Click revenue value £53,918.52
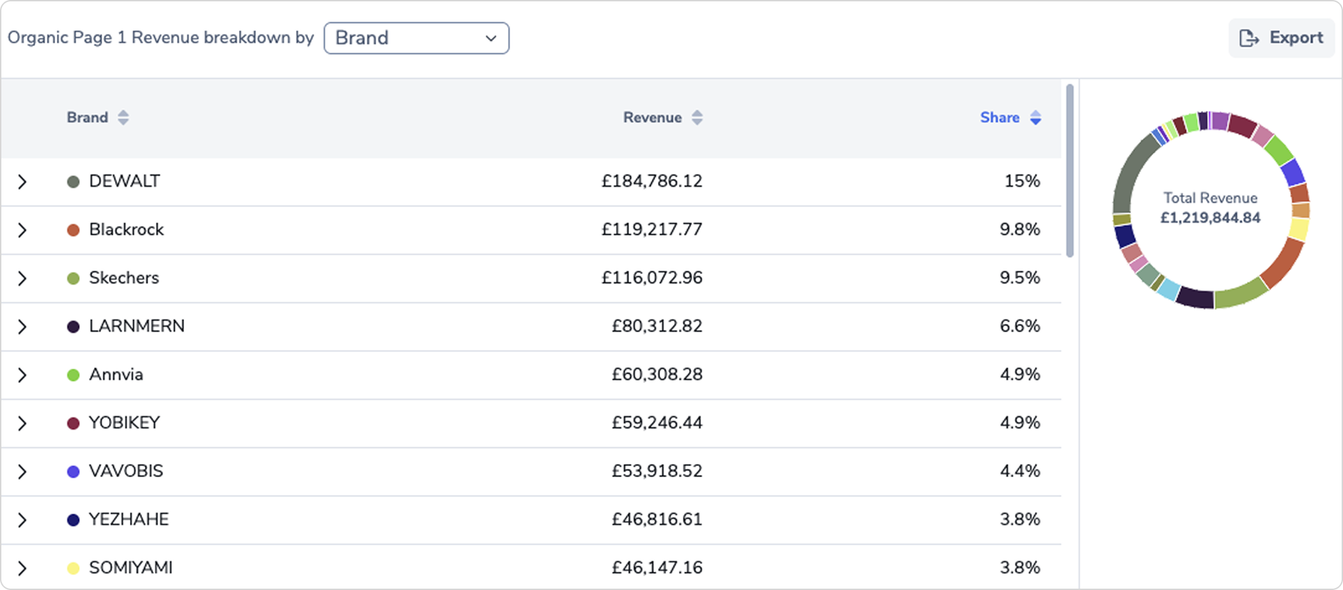 click(657, 471)
